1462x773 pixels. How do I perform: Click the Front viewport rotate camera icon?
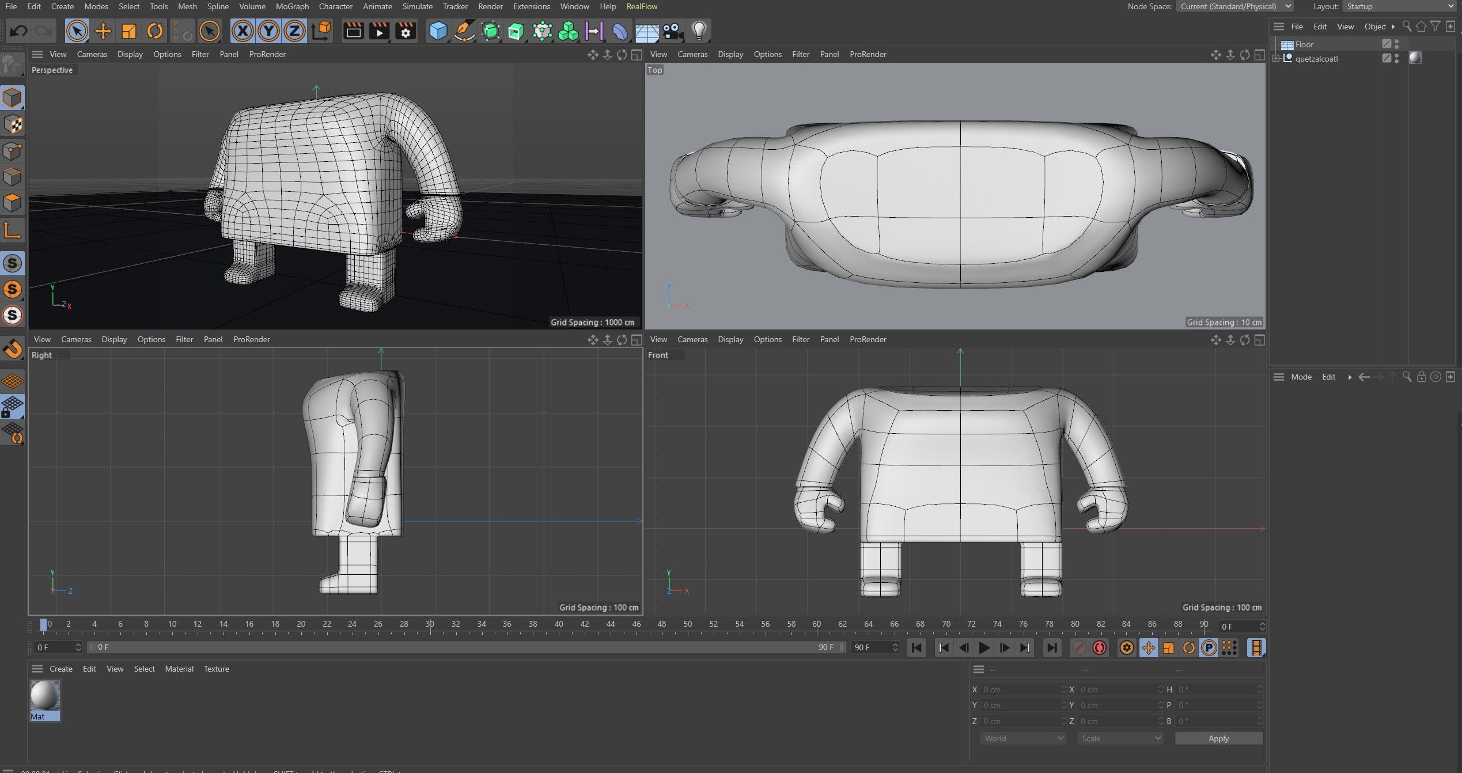[x=1245, y=340]
